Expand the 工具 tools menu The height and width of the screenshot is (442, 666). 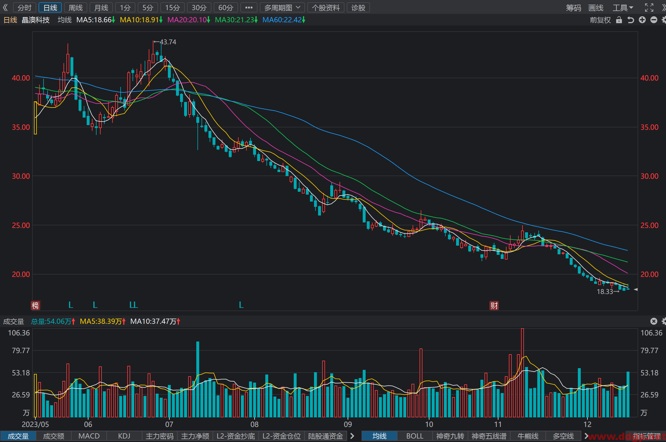click(x=623, y=8)
